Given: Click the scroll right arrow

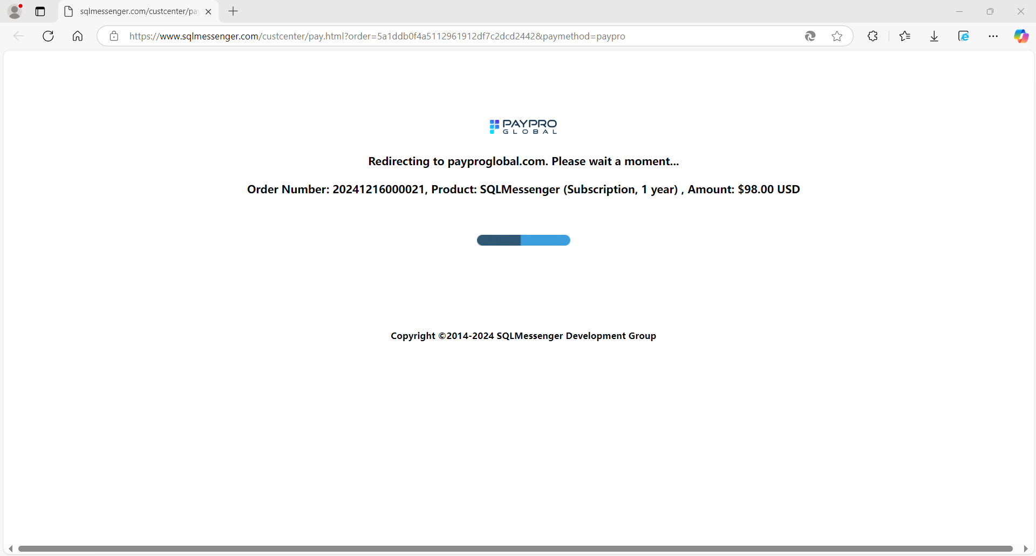Looking at the screenshot, I should pyautogui.click(x=1026, y=548).
